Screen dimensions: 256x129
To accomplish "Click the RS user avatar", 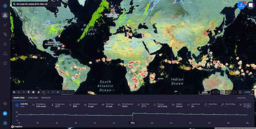I will 5,113.
